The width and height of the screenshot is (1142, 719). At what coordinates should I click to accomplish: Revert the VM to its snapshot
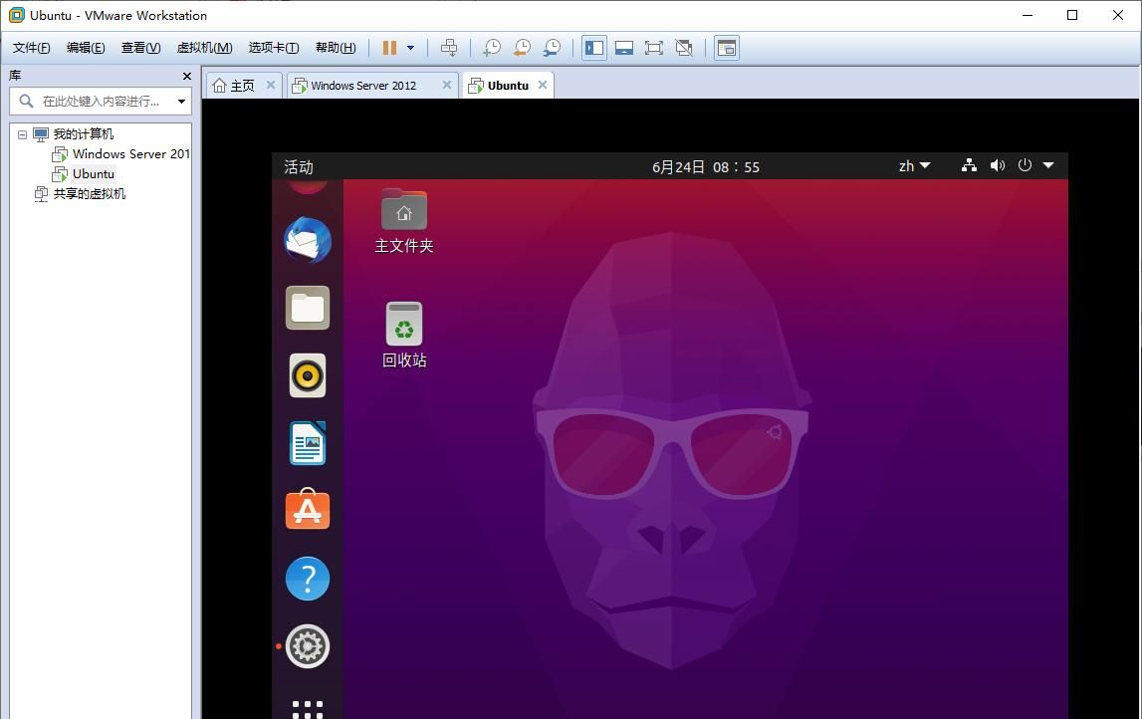[522, 47]
